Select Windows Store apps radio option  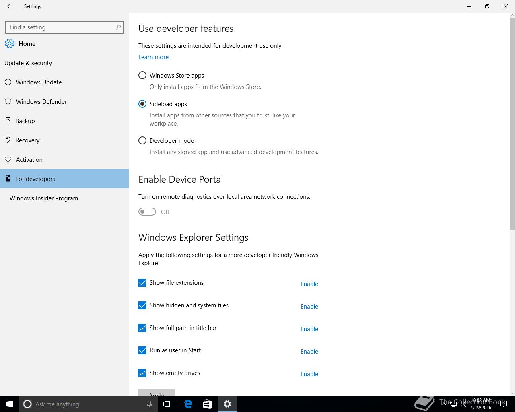[142, 75]
